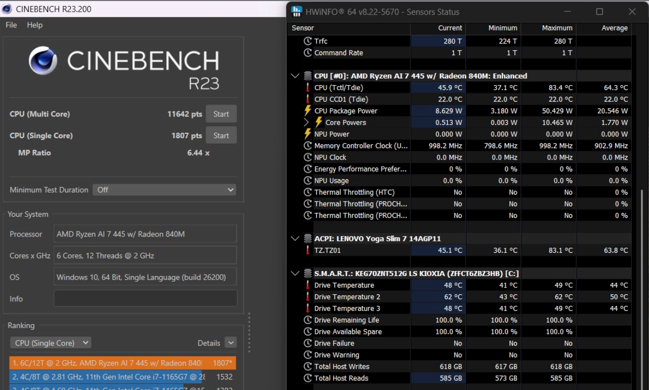Click the icon beside Energy Performance Preference
649x390 pixels.
308,169
